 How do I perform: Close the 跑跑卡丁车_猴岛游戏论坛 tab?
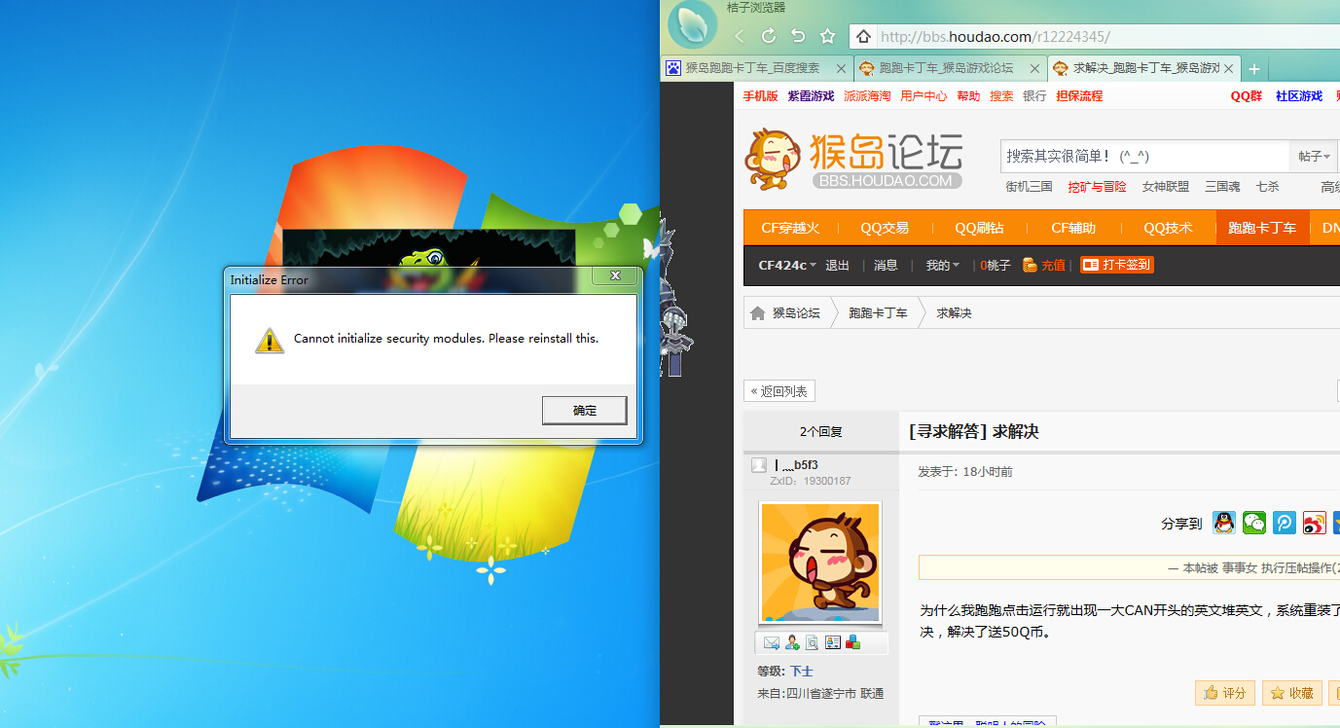point(1034,69)
